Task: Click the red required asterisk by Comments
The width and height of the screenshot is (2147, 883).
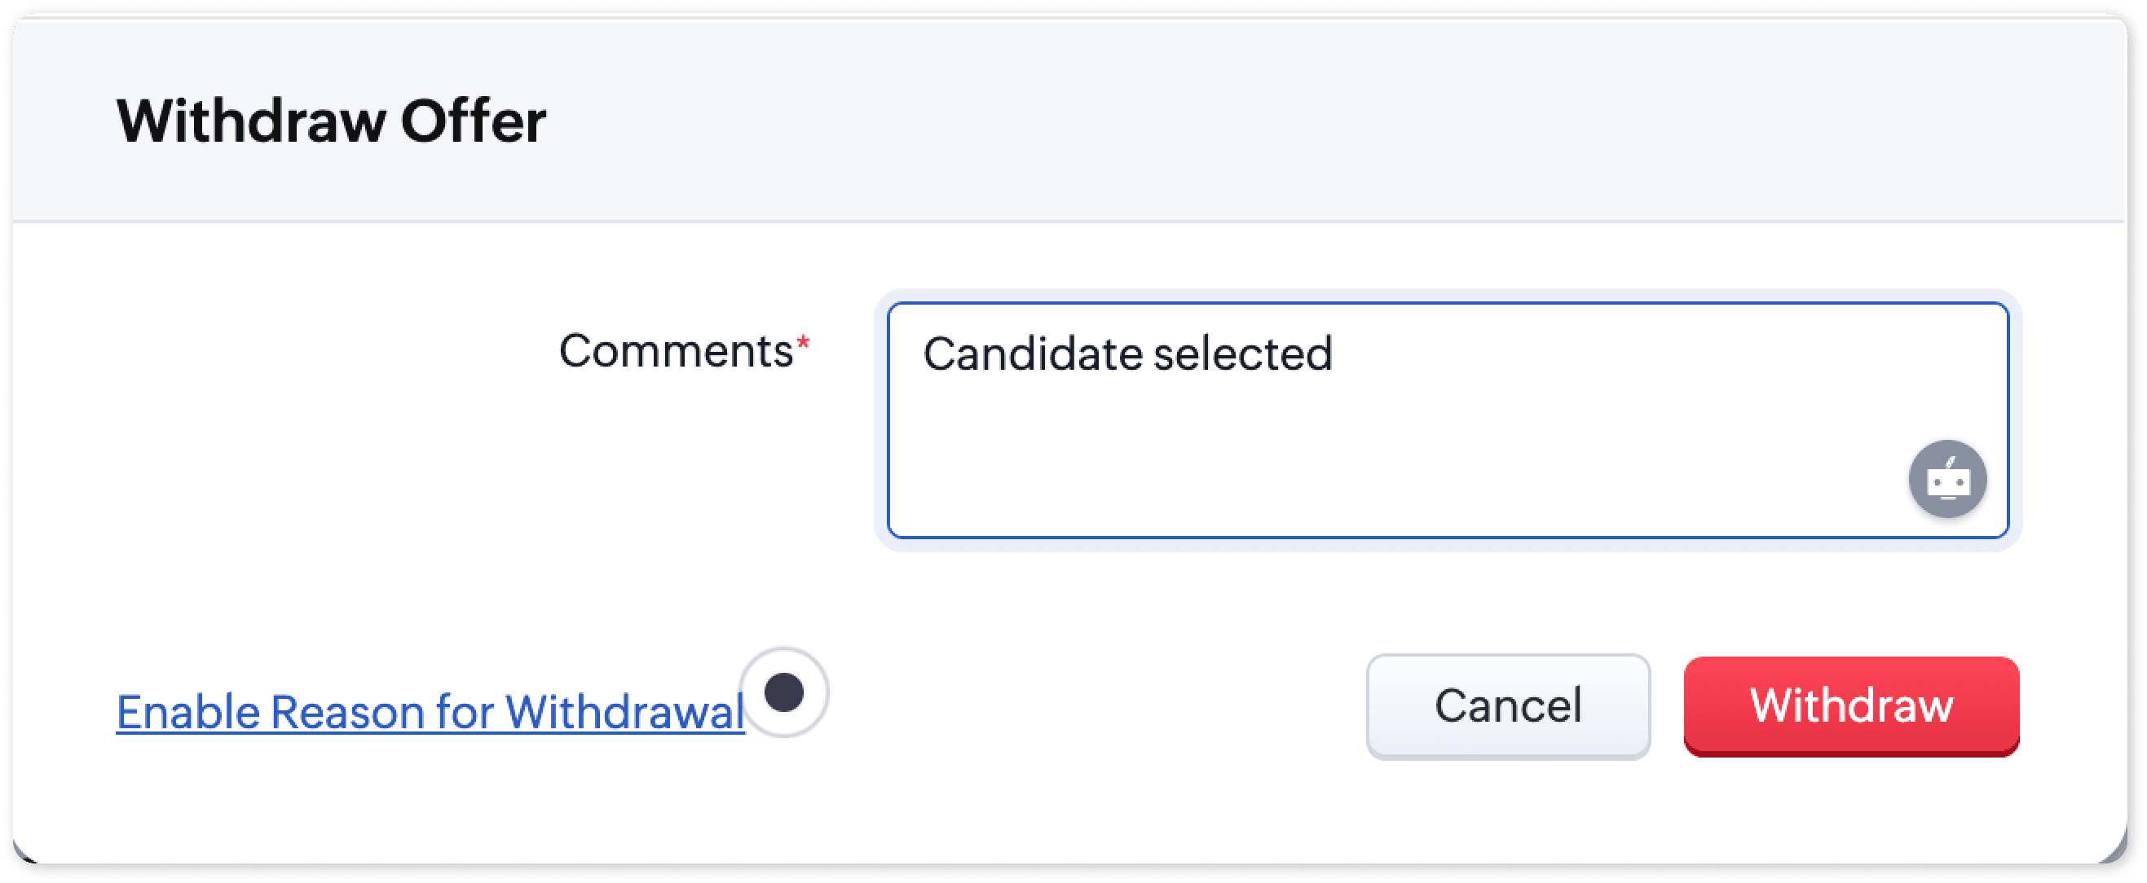Action: click(803, 343)
